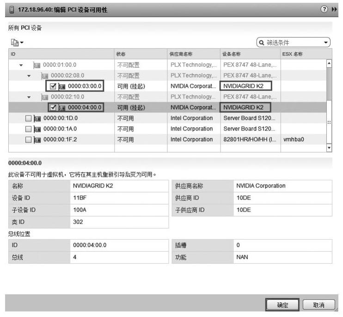Click the magnifier icon in the filter box
Viewport: 343px width, 317px height.
(x=262, y=43)
